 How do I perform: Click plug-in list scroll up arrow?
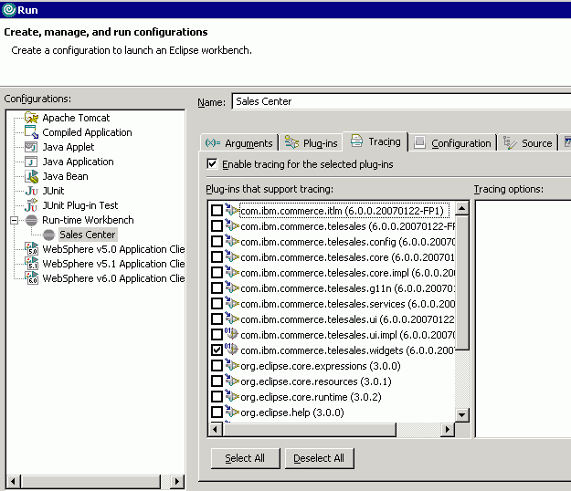[x=461, y=208]
